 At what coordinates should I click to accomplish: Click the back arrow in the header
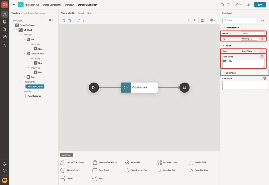click(14, 5)
